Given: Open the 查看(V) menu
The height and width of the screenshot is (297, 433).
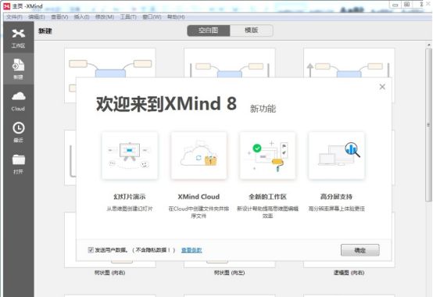Looking at the screenshot, I should [59, 17].
